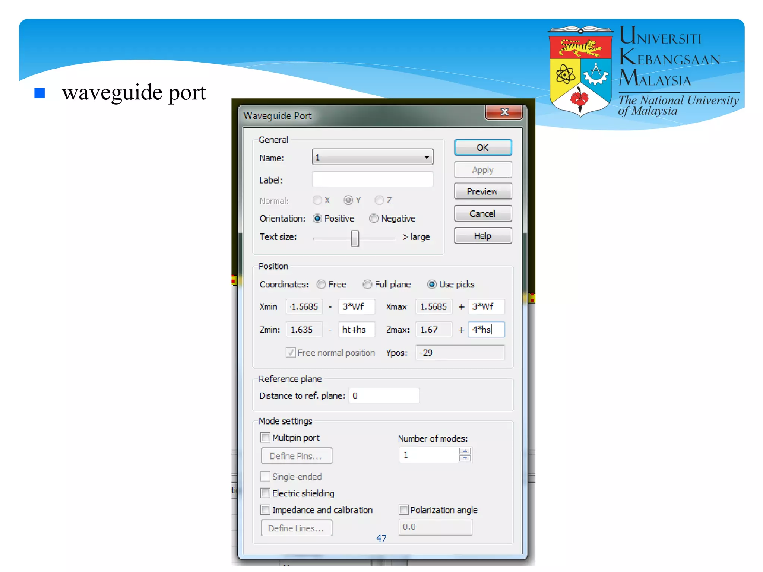Enable Impedance and calibration checkbox
Viewport: 763px width, 572px height.
(x=265, y=510)
